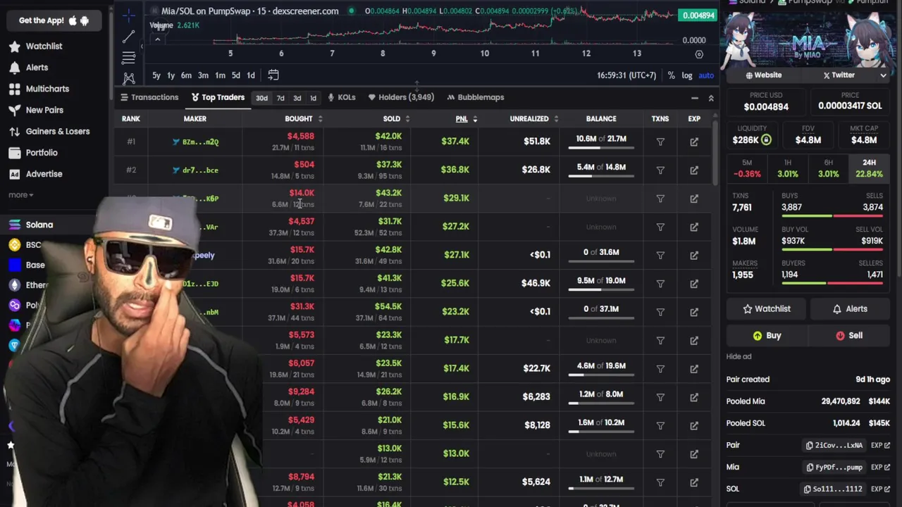Add token to Watchlist button

[767, 308]
